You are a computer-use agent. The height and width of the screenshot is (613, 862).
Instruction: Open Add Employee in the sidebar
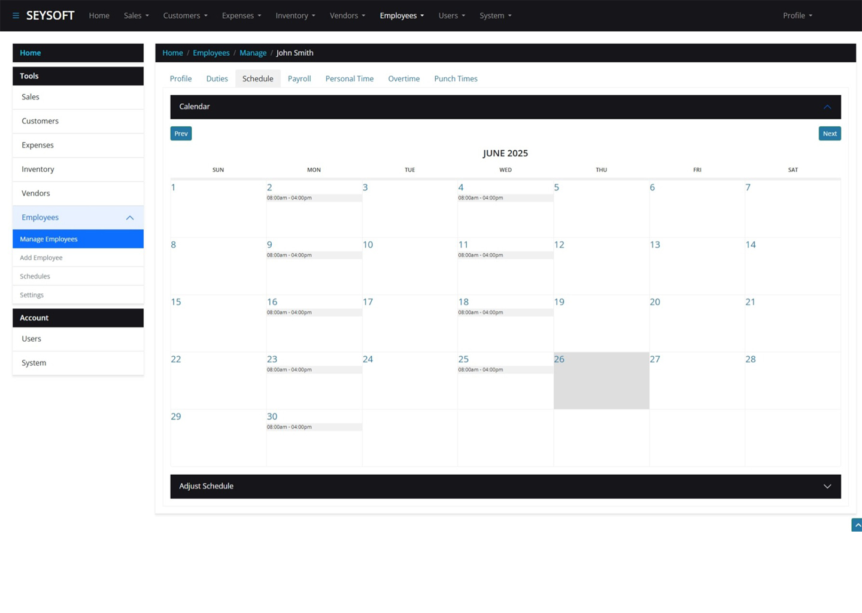pyautogui.click(x=41, y=258)
